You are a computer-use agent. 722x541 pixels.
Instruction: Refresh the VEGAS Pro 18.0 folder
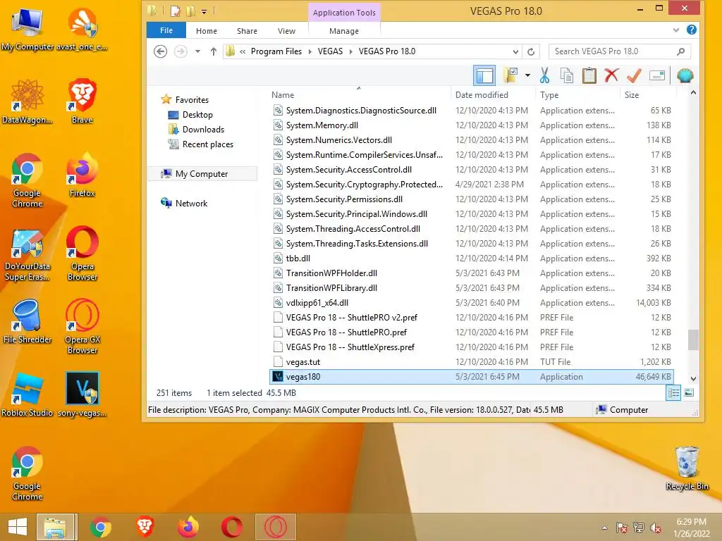pos(530,51)
